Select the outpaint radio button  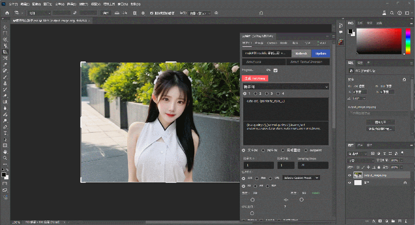click(x=306, y=150)
